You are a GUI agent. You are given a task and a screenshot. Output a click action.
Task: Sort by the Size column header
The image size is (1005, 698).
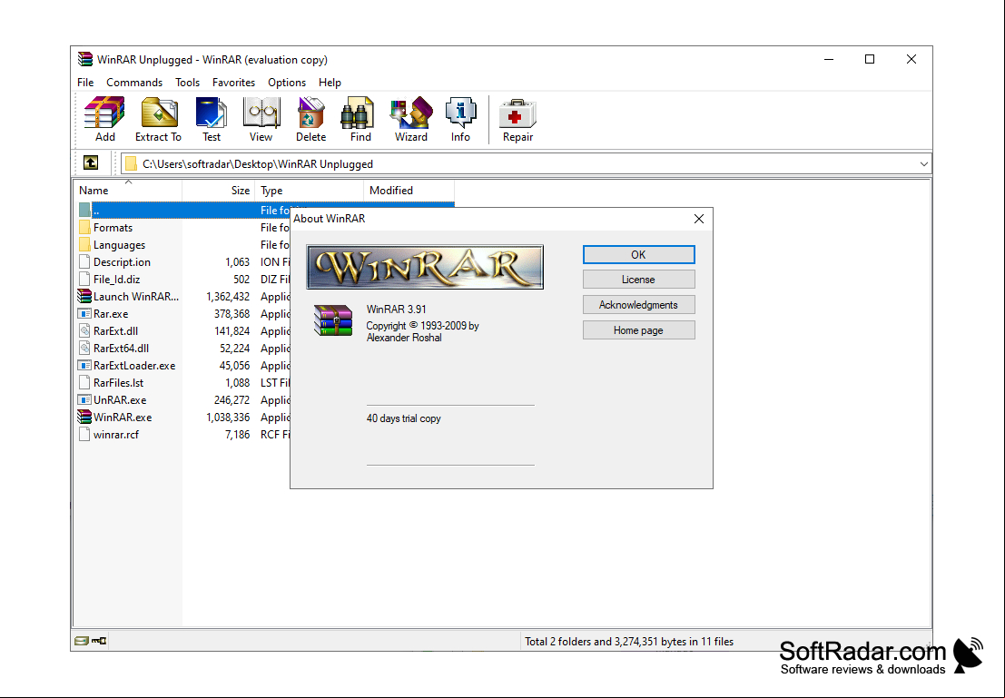pyautogui.click(x=219, y=191)
